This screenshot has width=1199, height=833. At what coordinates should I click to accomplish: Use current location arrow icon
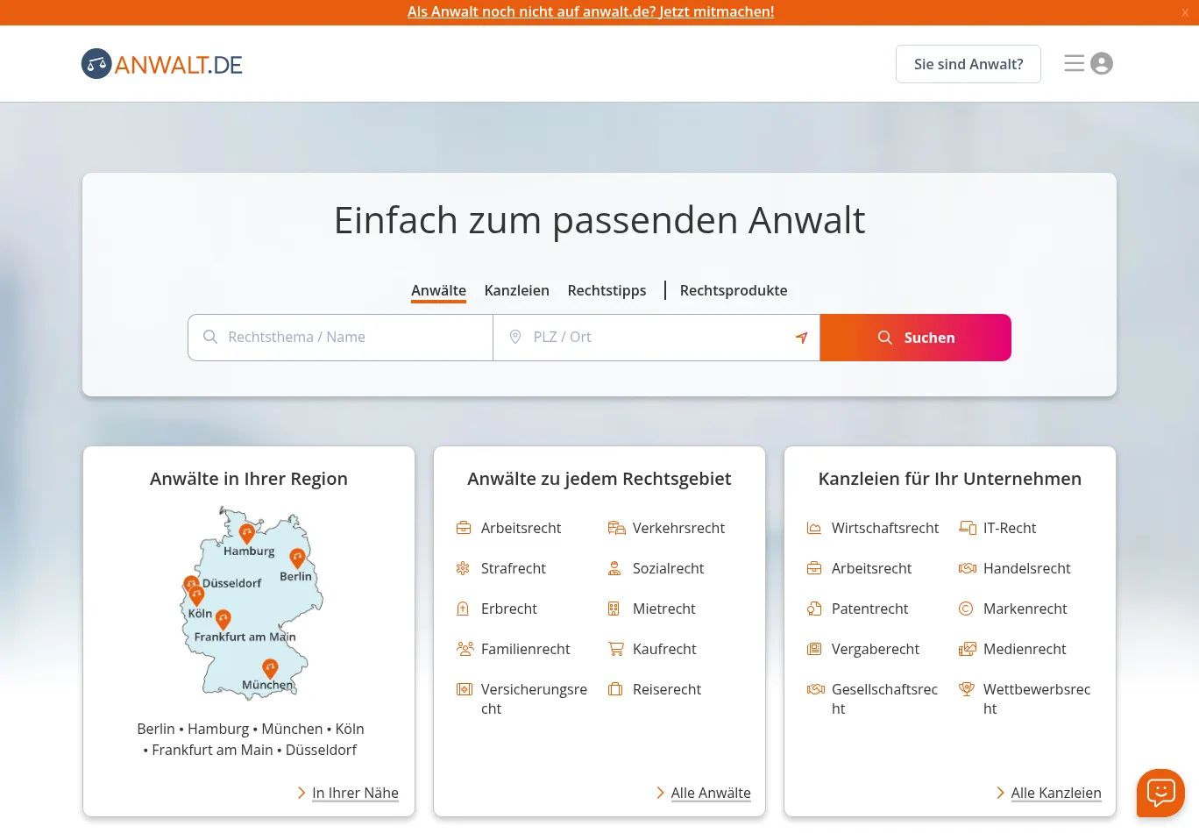pyautogui.click(x=801, y=338)
